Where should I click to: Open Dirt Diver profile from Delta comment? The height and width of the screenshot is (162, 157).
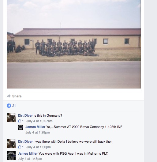[x=25, y=141]
